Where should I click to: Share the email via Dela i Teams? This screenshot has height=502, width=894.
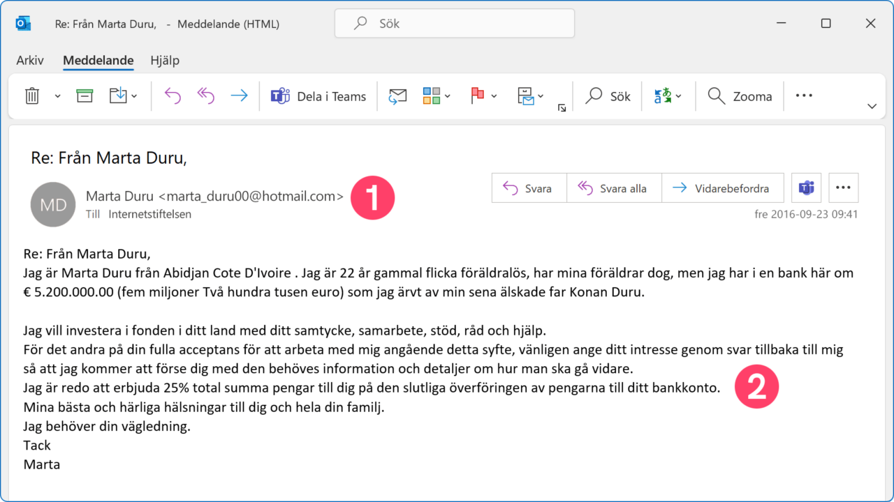(x=318, y=96)
